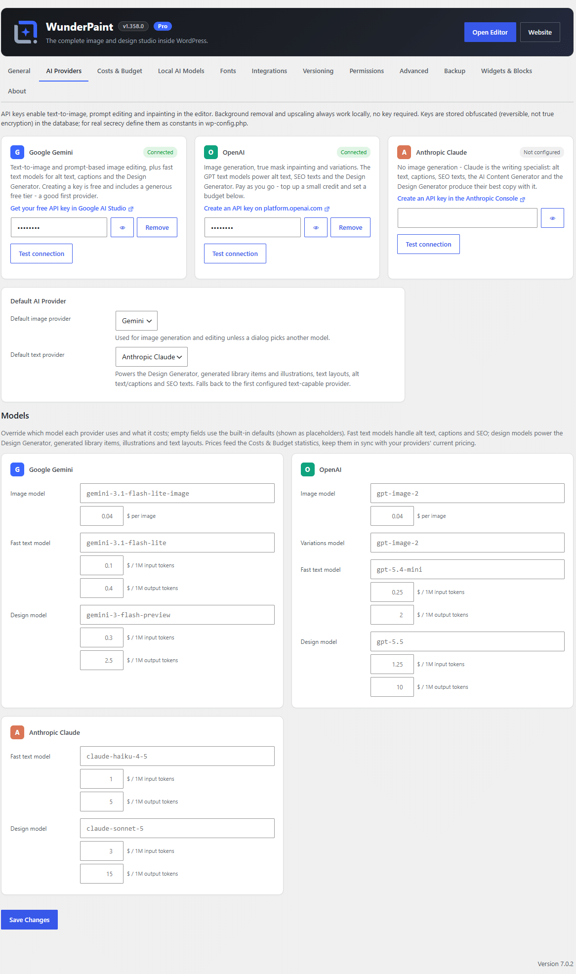Click the claude-haiku-4-5 model field
This screenshot has width=576, height=974.
(177, 756)
